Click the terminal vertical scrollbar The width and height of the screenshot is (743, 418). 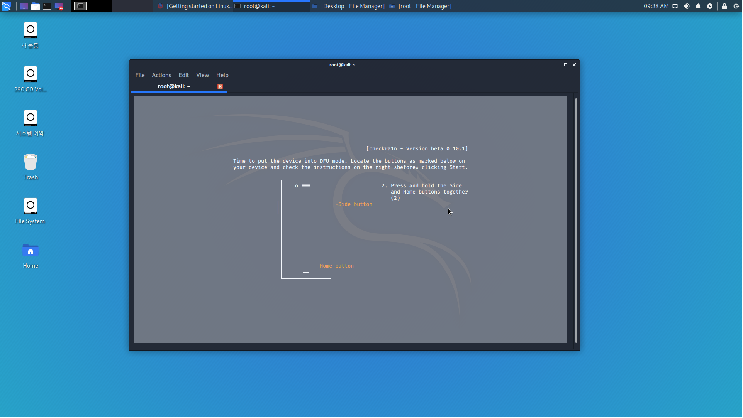(576, 220)
